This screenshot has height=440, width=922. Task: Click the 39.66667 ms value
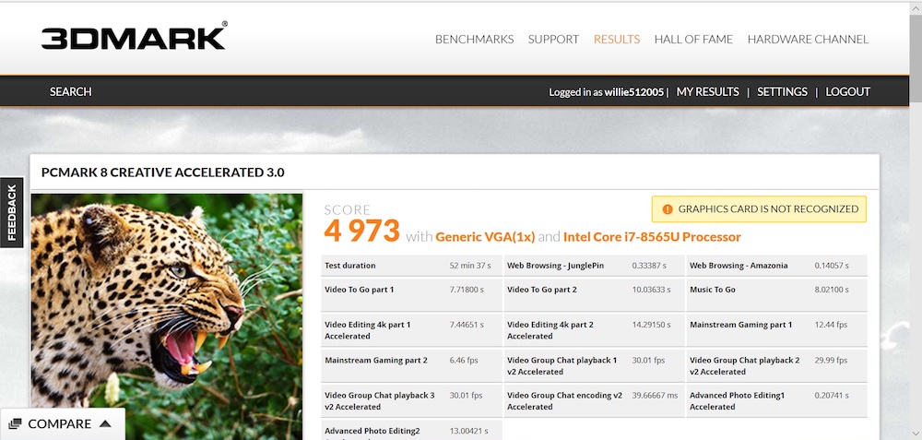(x=655, y=396)
